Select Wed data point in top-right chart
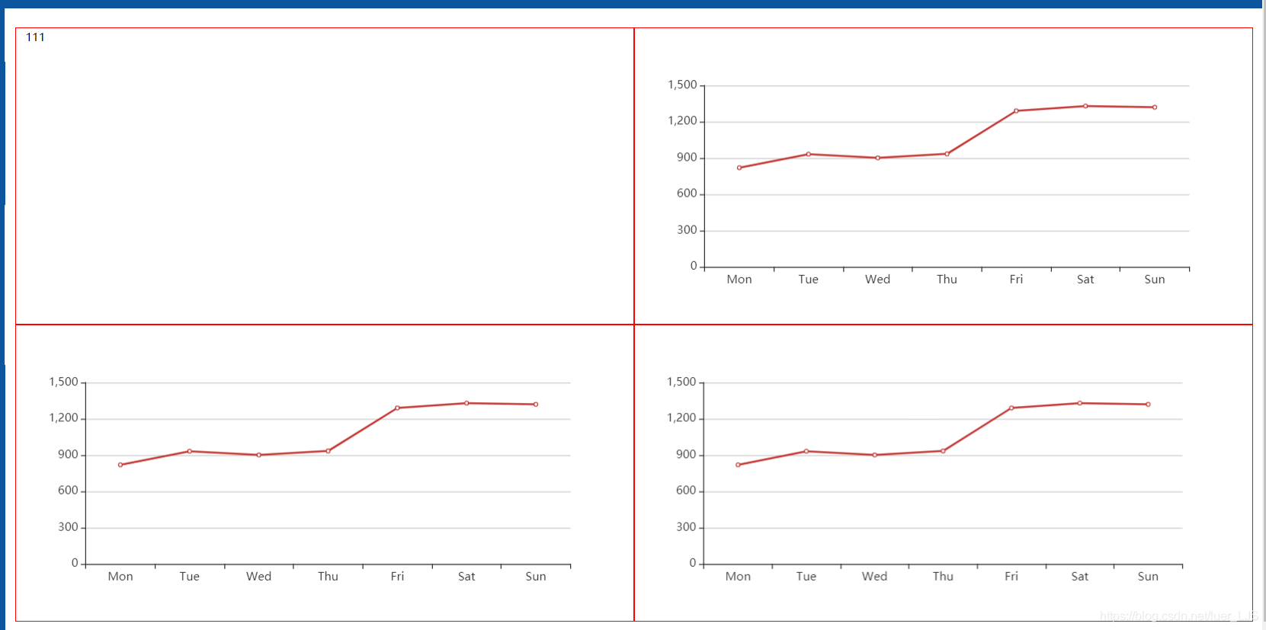The height and width of the screenshot is (630, 1266). pyautogui.click(x=878, y=158)
